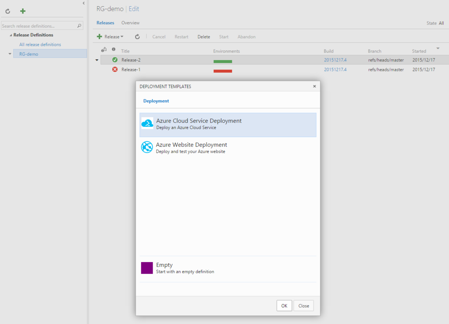Sort by the Environments column header
This screenshot has width=449, height=324.
pos(227,51)
